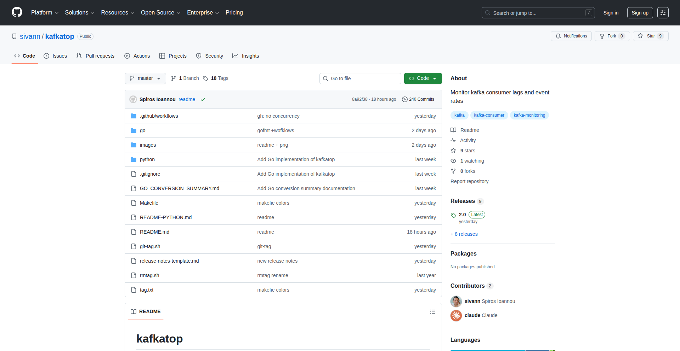View the 240 commits history
Screen dimensions: 680x351
point(418,99)
